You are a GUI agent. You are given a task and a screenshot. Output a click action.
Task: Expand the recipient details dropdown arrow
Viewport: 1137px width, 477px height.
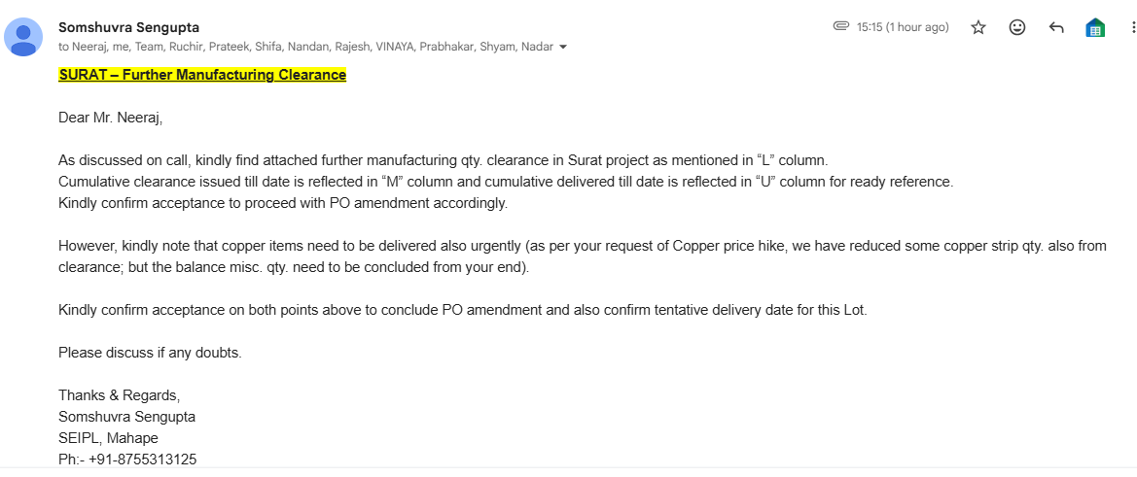click(x=563, y=47)
